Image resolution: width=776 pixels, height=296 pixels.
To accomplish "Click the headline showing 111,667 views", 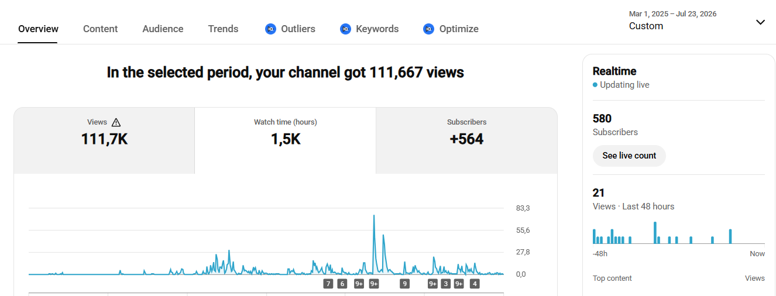I will click(x=285, y=73).
